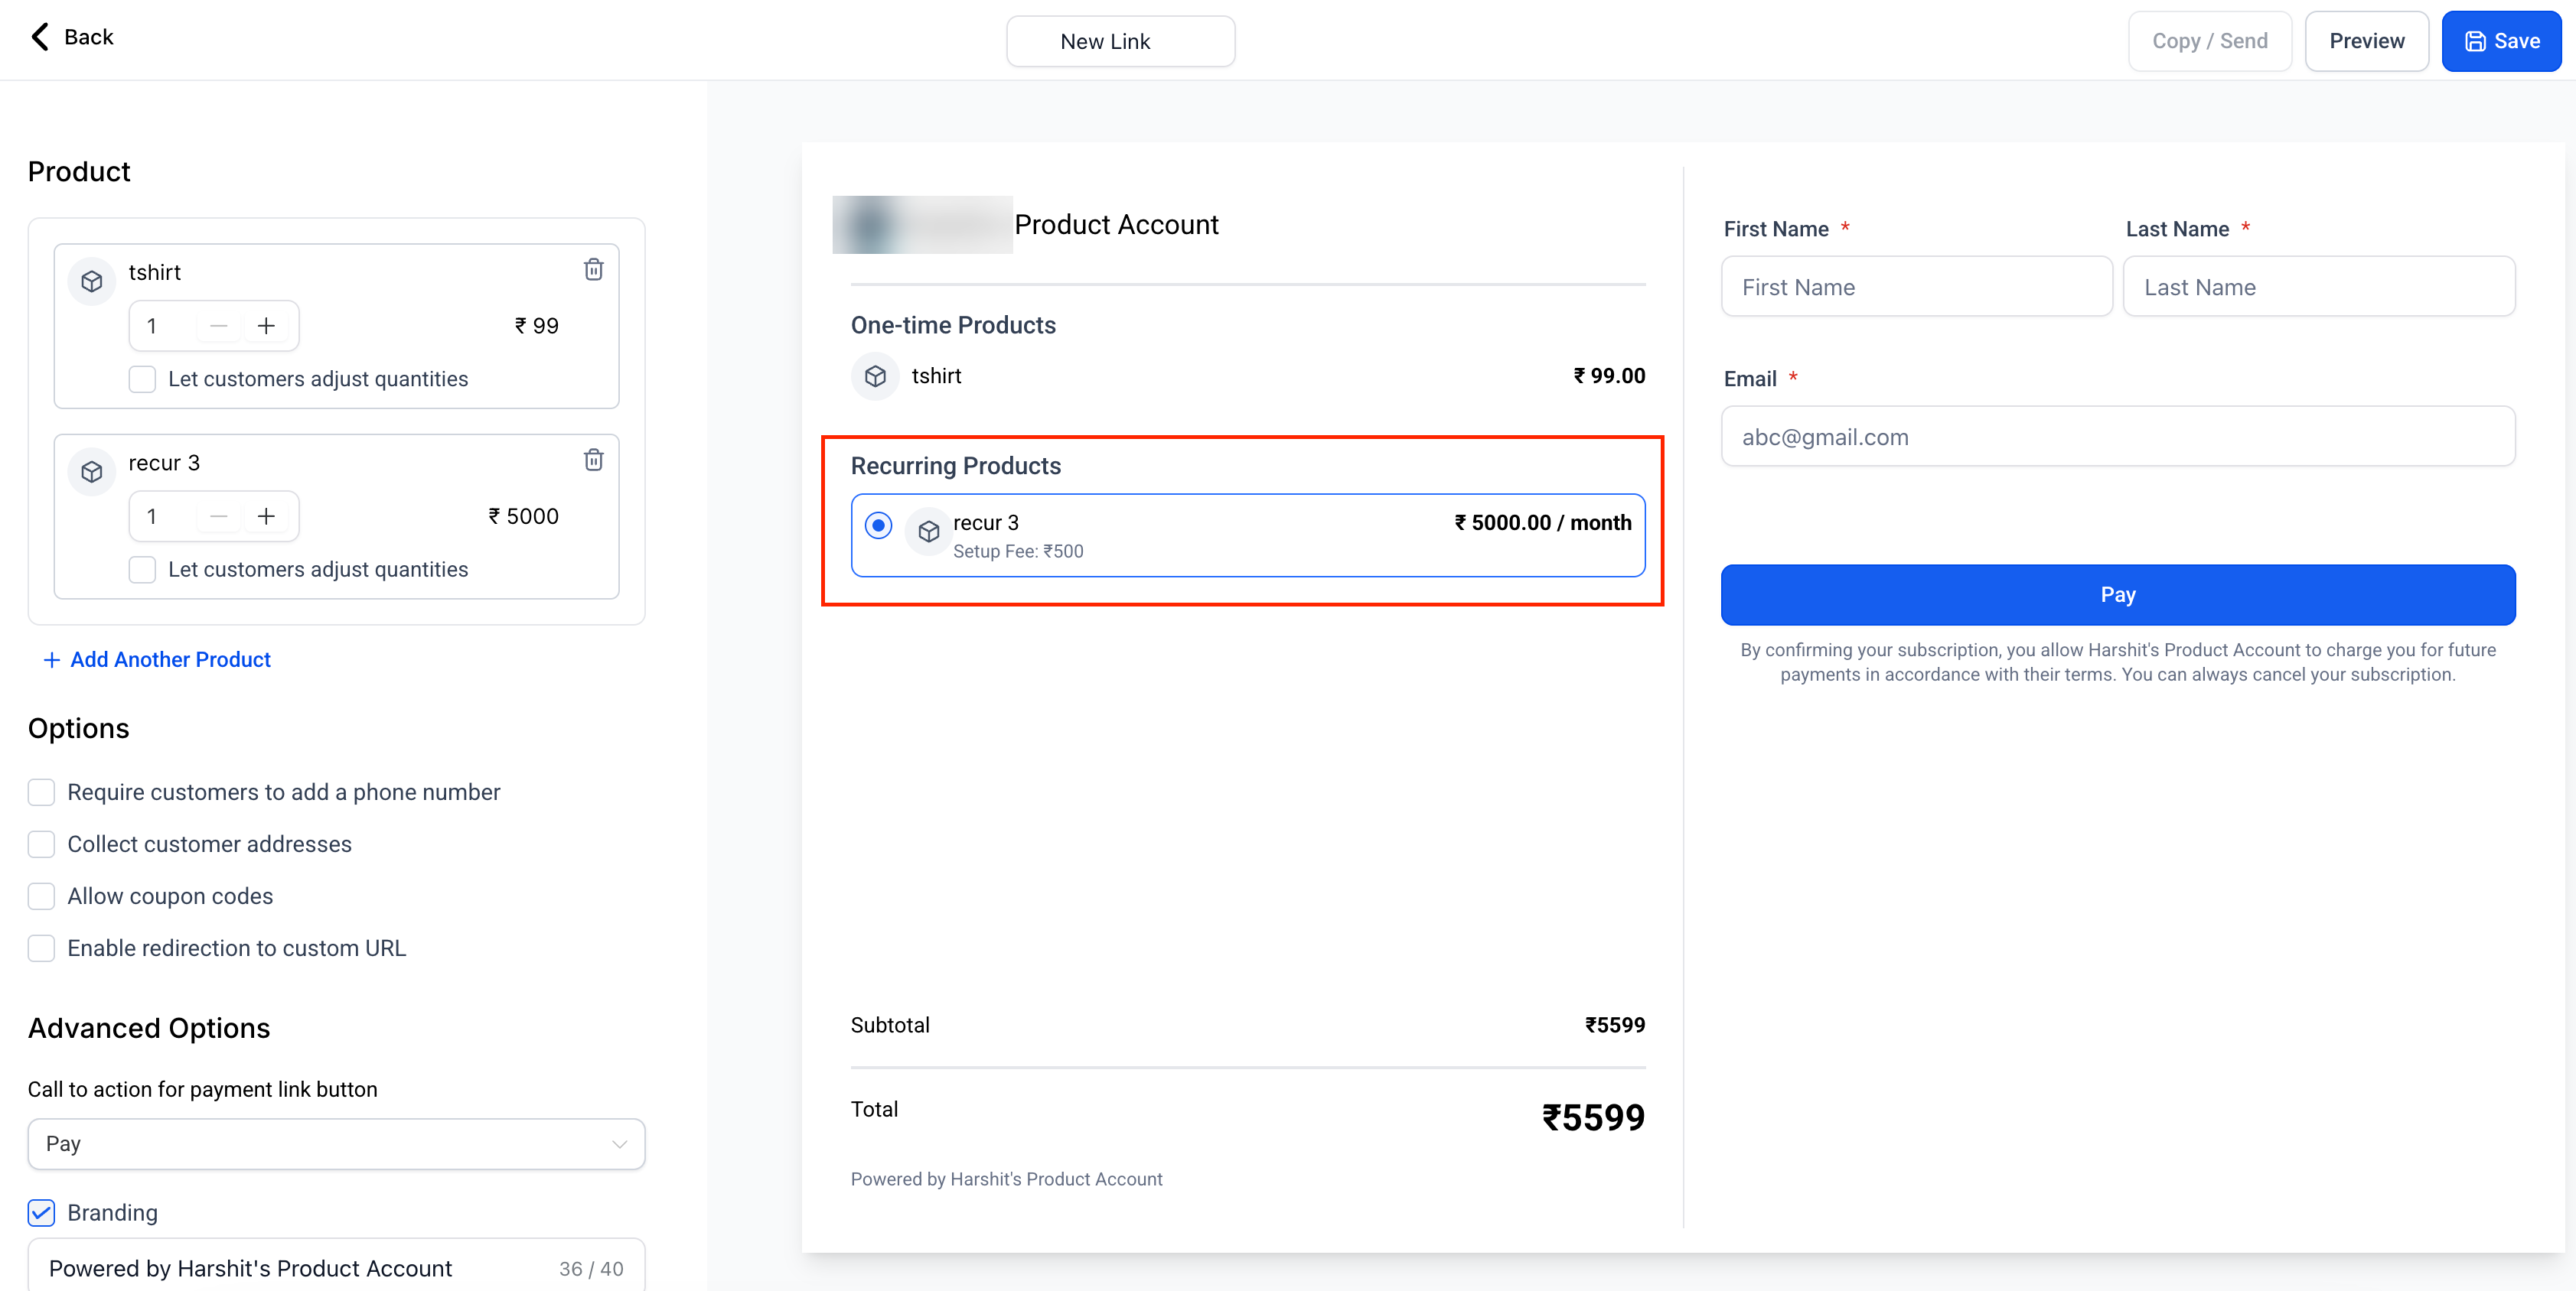Image resolution: width=2576 pixels, height=1291 pixels.
Task: Click the tshirt product box icon
Action: tap(92, 281)
